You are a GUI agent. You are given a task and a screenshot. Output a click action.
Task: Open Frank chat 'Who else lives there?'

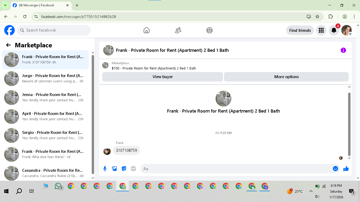coord(46,154)
